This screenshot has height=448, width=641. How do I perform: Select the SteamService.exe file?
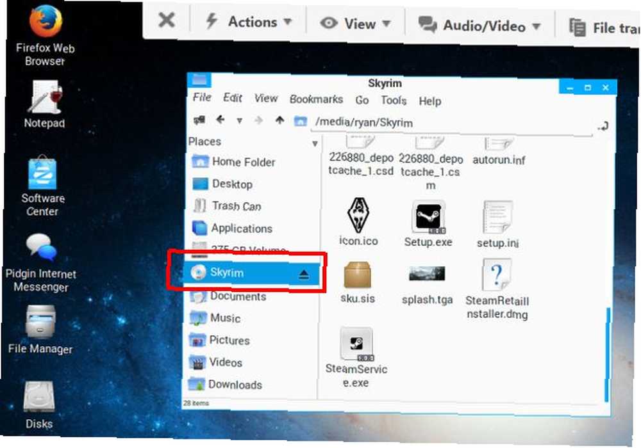pyautogui.click(x=356, y=357)
